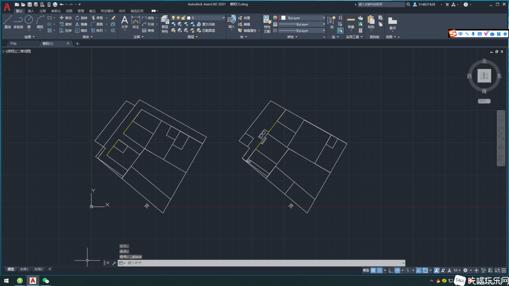Viewport: 509px width, 286px height.
Task: Toggle grid display in the status bar
Action: (373, 270)
